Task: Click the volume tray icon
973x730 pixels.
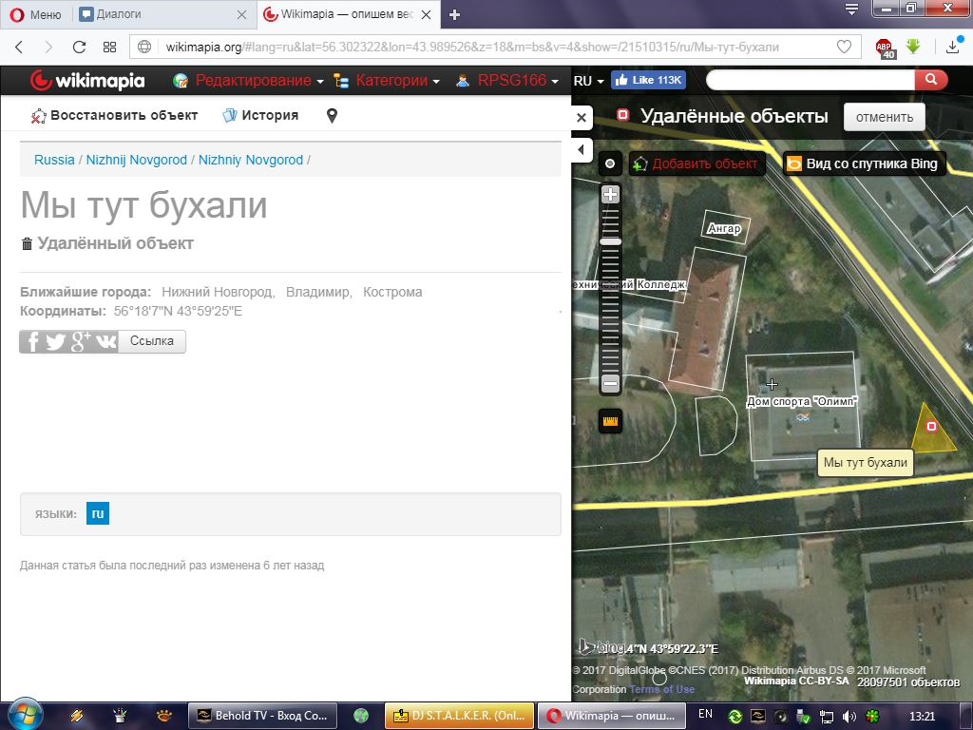Action: (x=849, y=717)
